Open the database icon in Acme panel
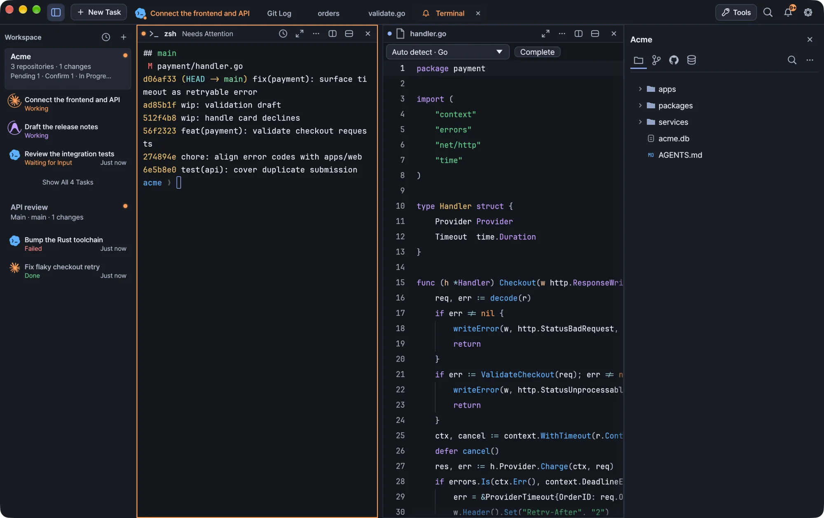The height and width of the screenshot is (518, 824). [691, 61]
